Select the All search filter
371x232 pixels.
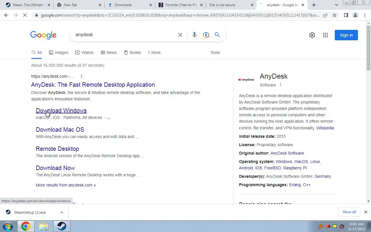click(37, 52)
